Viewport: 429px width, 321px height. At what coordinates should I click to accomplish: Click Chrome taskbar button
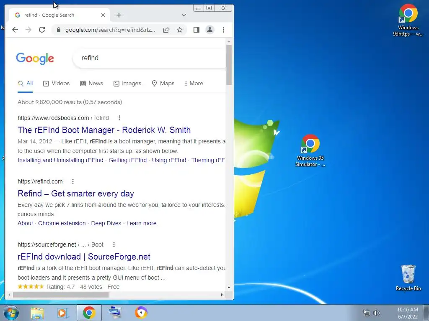pos(89,313)
